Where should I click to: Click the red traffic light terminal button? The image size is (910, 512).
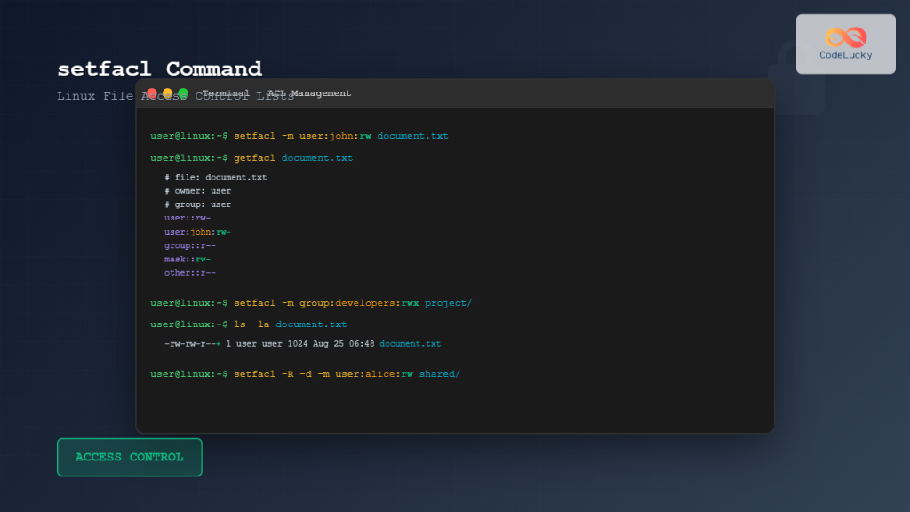152,92
